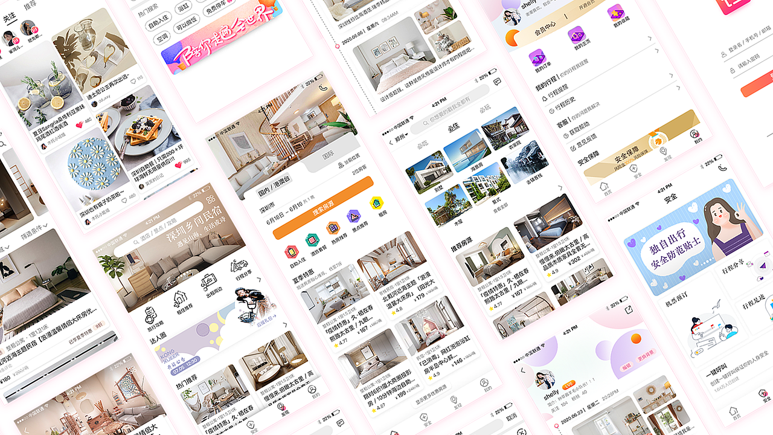Like the post showing 480 hearts
Viewport: 773px width, 435px height.
(79, 124)
